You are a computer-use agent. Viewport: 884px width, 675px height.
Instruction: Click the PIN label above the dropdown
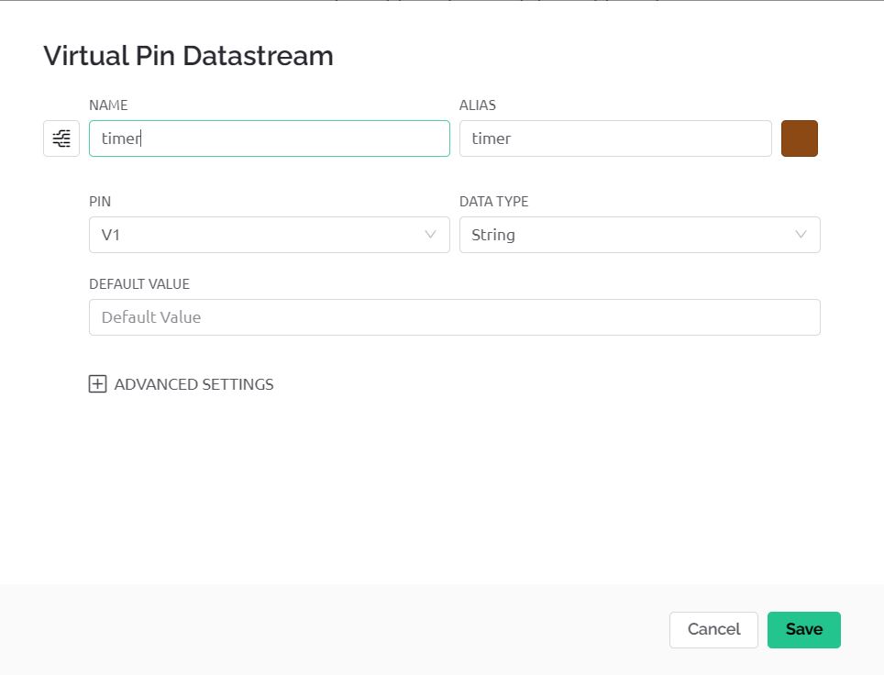100,202
